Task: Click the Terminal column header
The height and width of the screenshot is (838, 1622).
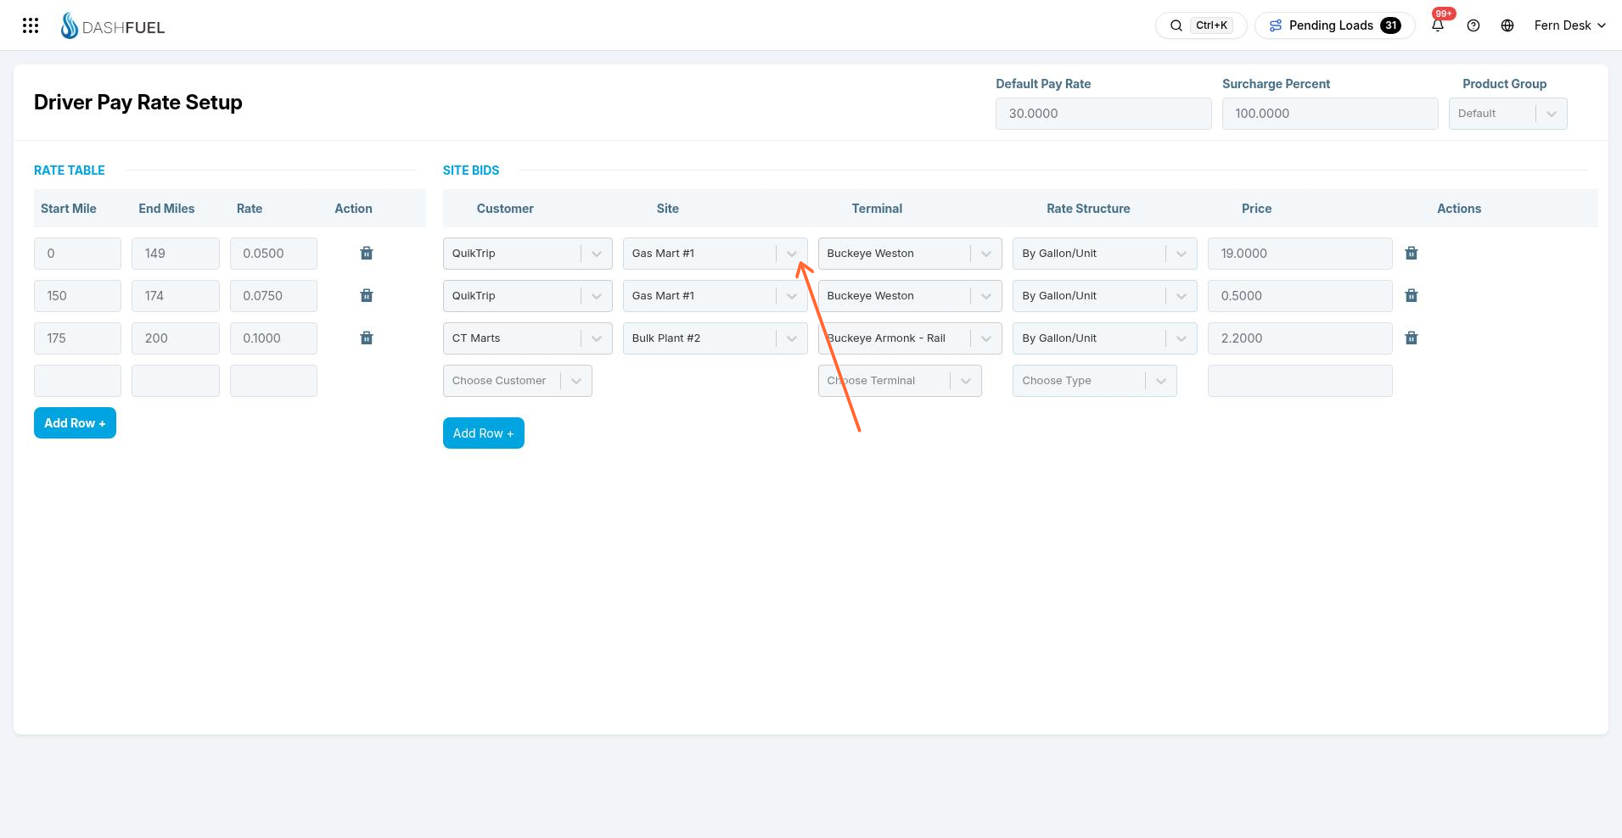Action: point(877,209)
